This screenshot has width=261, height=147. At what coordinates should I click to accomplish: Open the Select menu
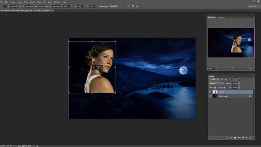click(x=33, y=2)
